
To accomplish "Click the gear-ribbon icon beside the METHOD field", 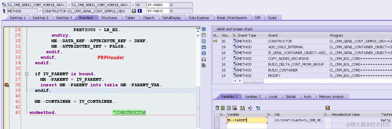I will click(4, 11).
